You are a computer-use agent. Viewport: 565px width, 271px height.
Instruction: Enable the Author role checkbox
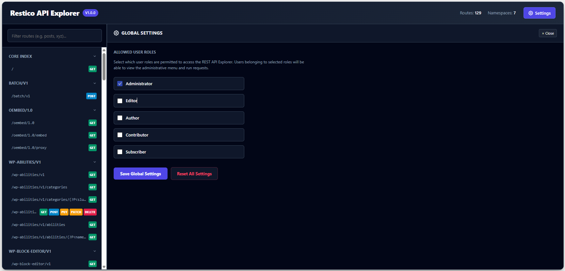click(120, 118)
